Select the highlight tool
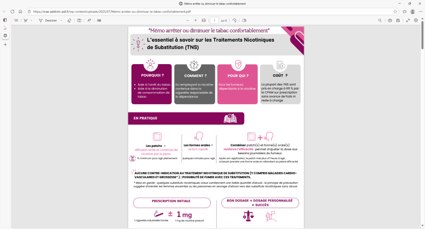425x229 pixels. pos(26,20)
